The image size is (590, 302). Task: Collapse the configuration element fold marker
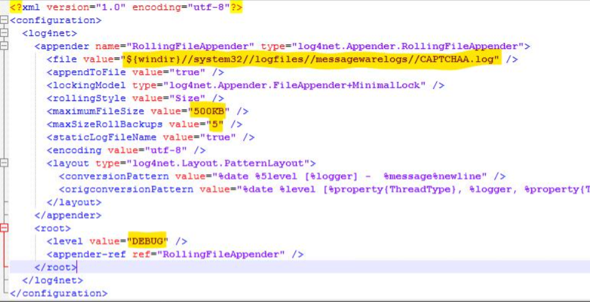click(x=4, y=20)
